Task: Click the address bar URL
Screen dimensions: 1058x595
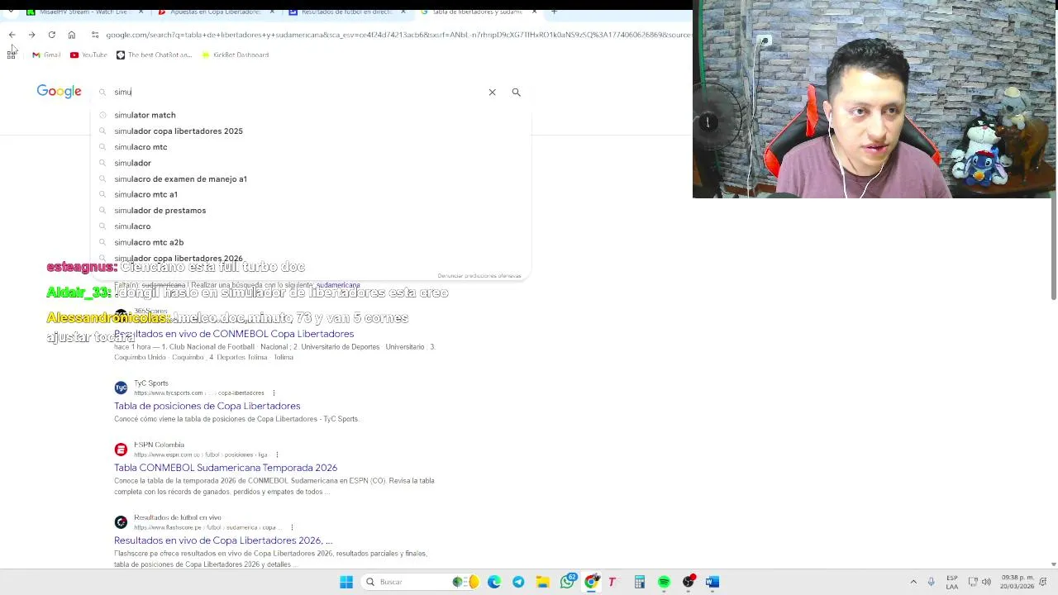Action: 398,35
